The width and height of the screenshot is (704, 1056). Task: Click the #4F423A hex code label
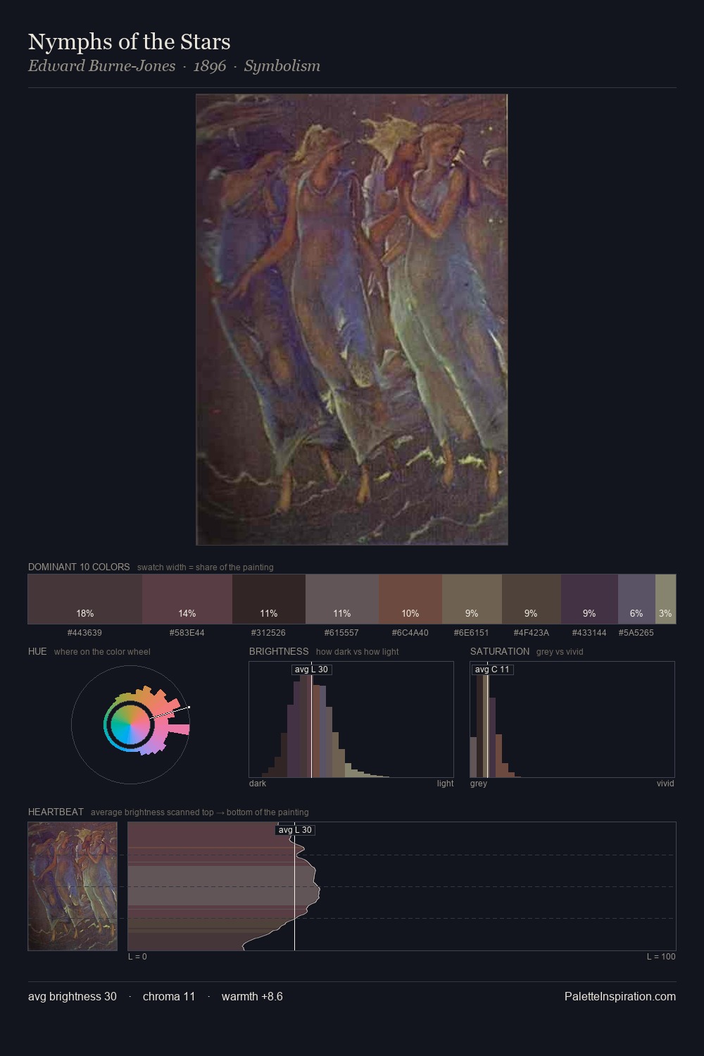pyautogui.click(x=532, y=633)
